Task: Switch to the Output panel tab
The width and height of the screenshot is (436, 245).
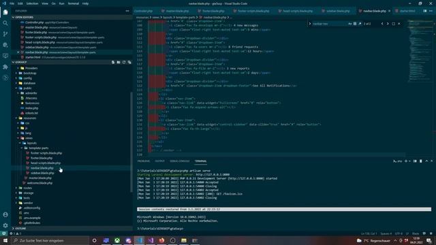Action: coord(160,161)
